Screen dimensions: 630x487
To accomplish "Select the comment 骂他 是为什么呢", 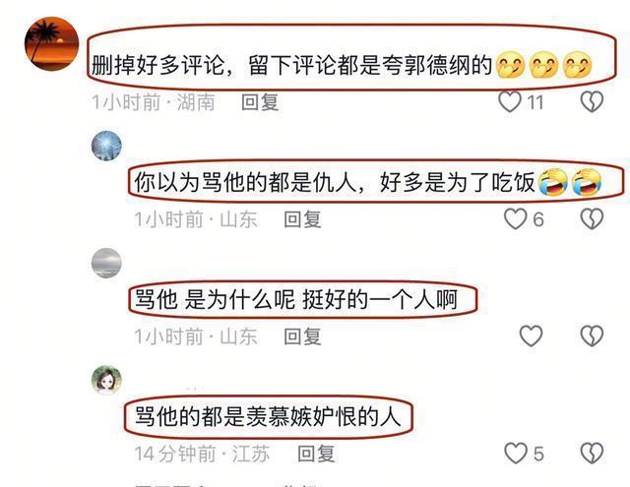I will [296, 299].
